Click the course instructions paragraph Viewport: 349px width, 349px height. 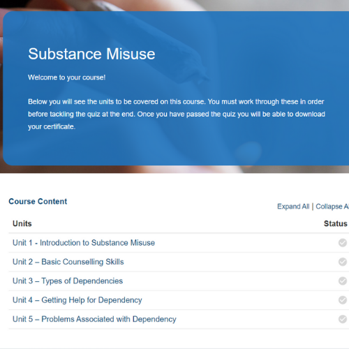(x=177, y=114)
